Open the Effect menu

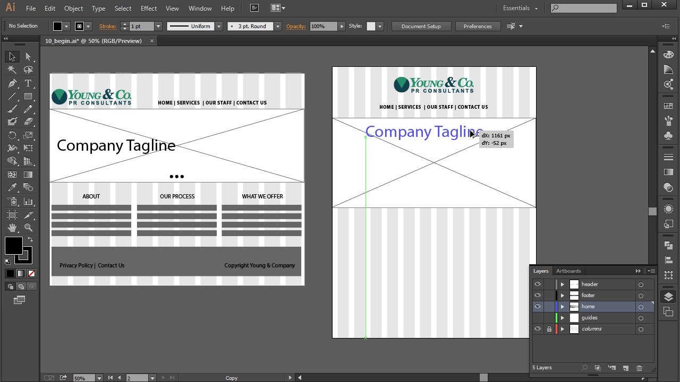tap(149, 8)
